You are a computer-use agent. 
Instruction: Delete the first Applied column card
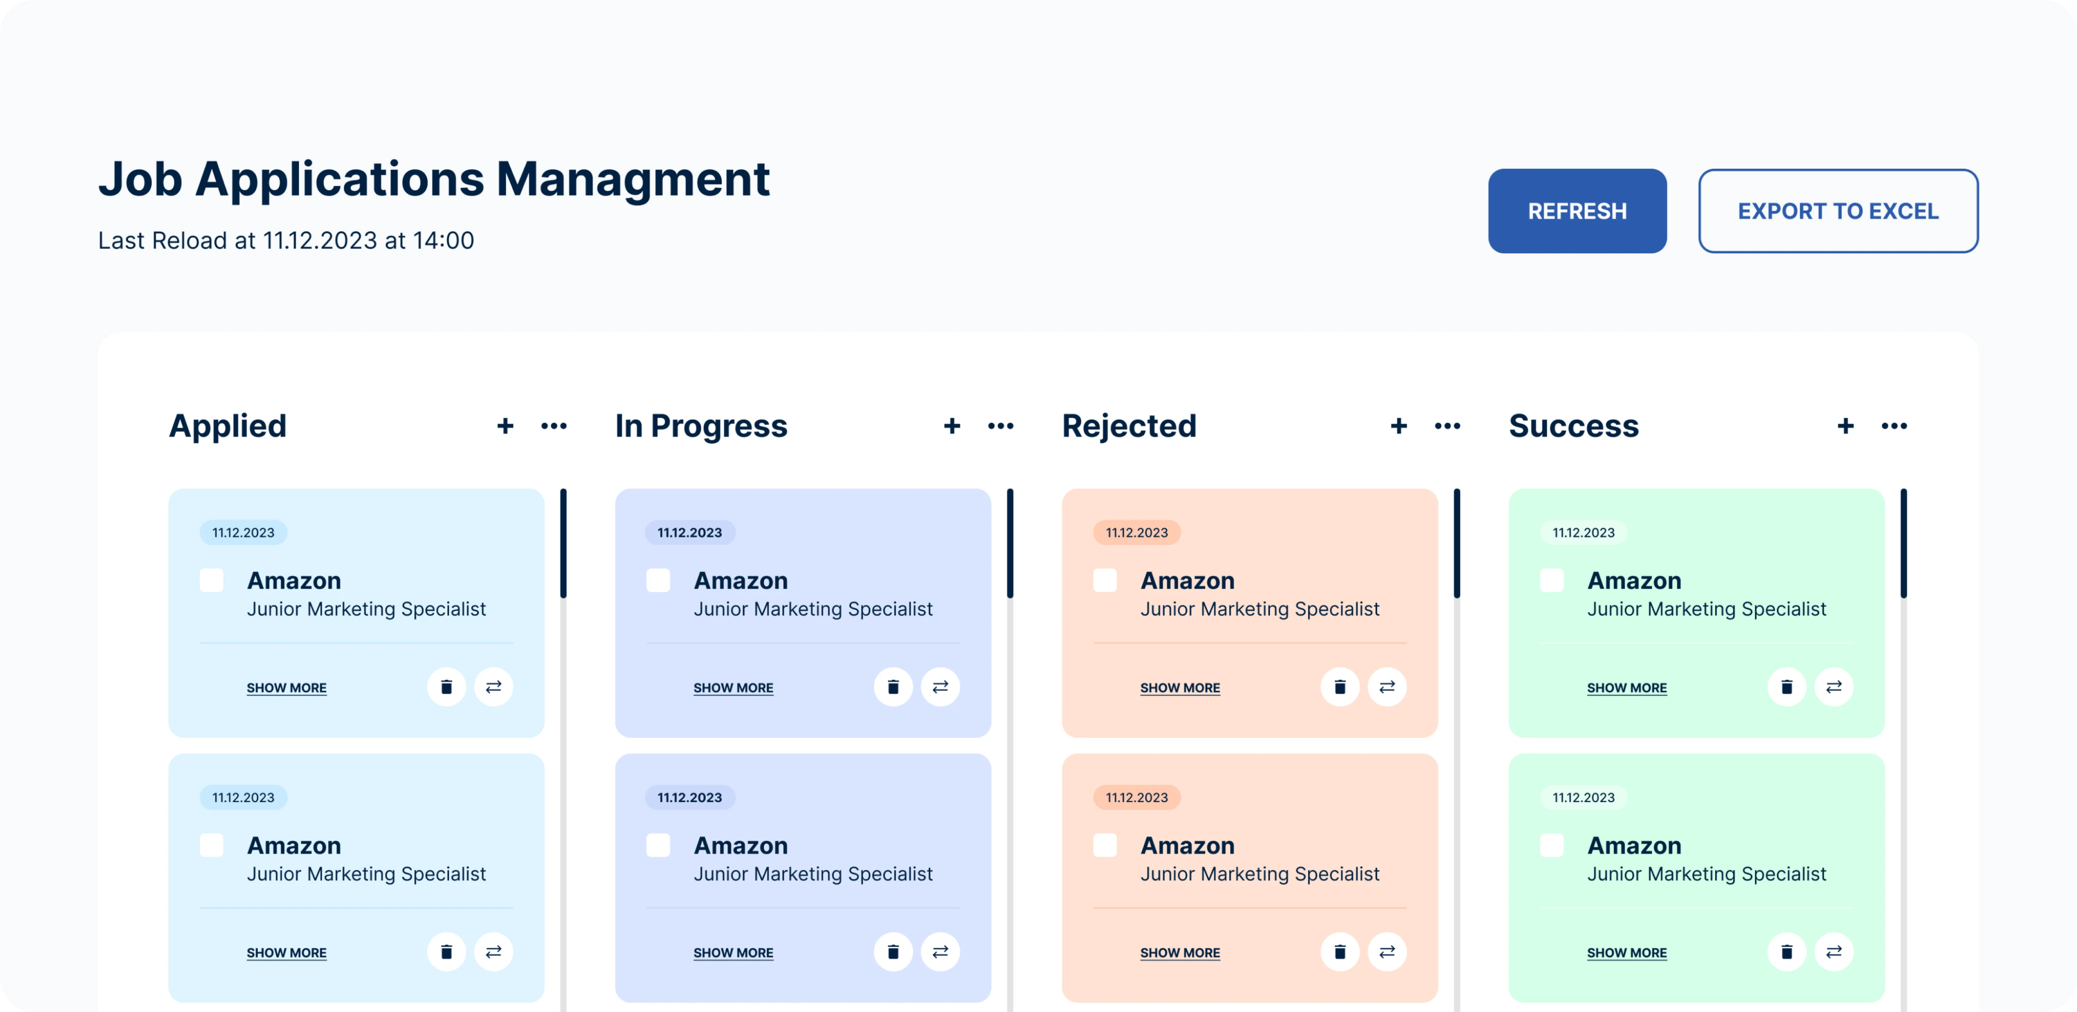(446, 686)
